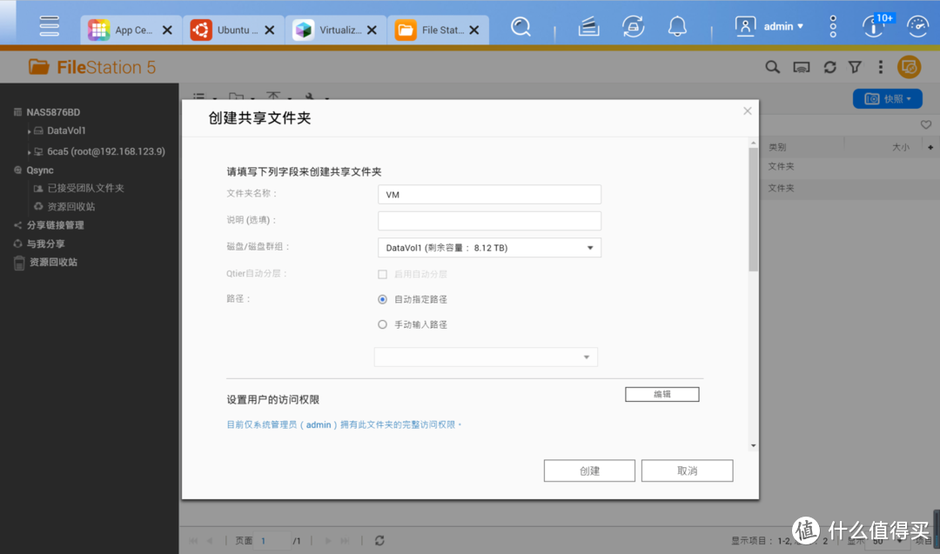The image size is (940, 554).
Task: Click the 取消 button
Action: point(687,471)
